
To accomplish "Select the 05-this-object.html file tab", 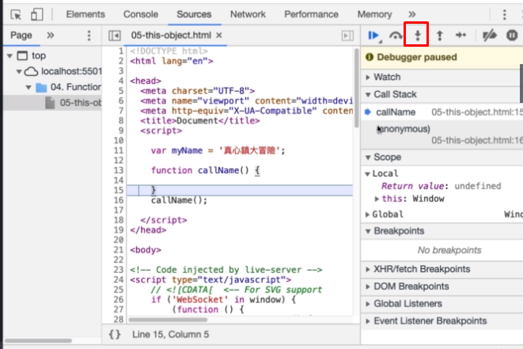I will pos(171,35).
